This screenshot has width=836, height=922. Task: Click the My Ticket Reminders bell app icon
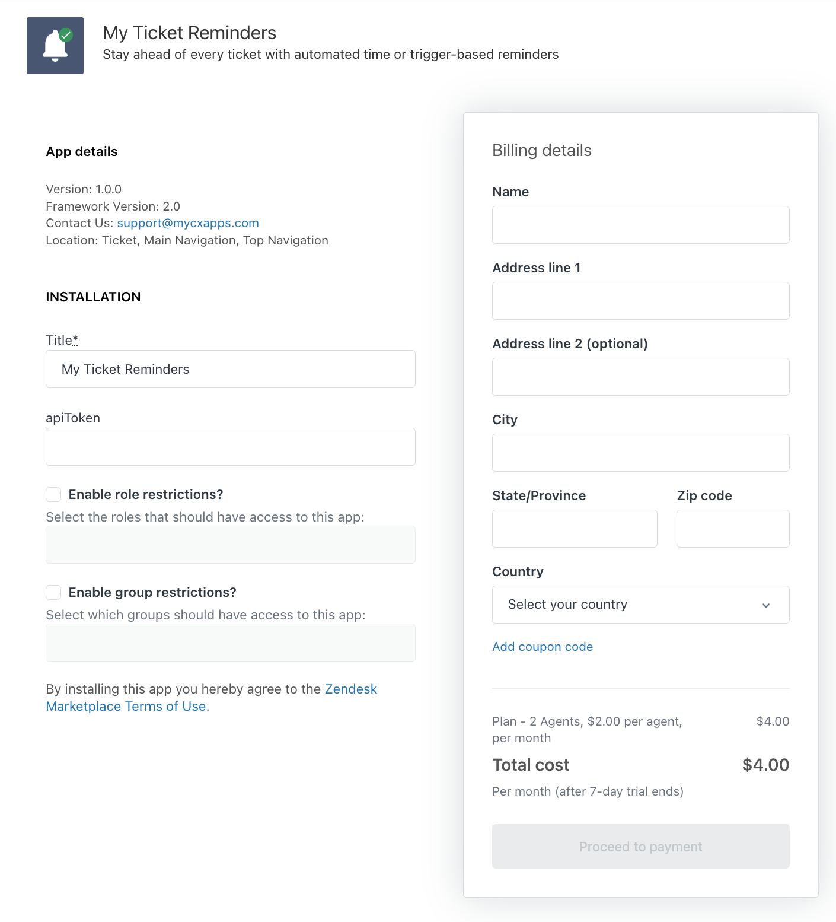pos(55,46)
